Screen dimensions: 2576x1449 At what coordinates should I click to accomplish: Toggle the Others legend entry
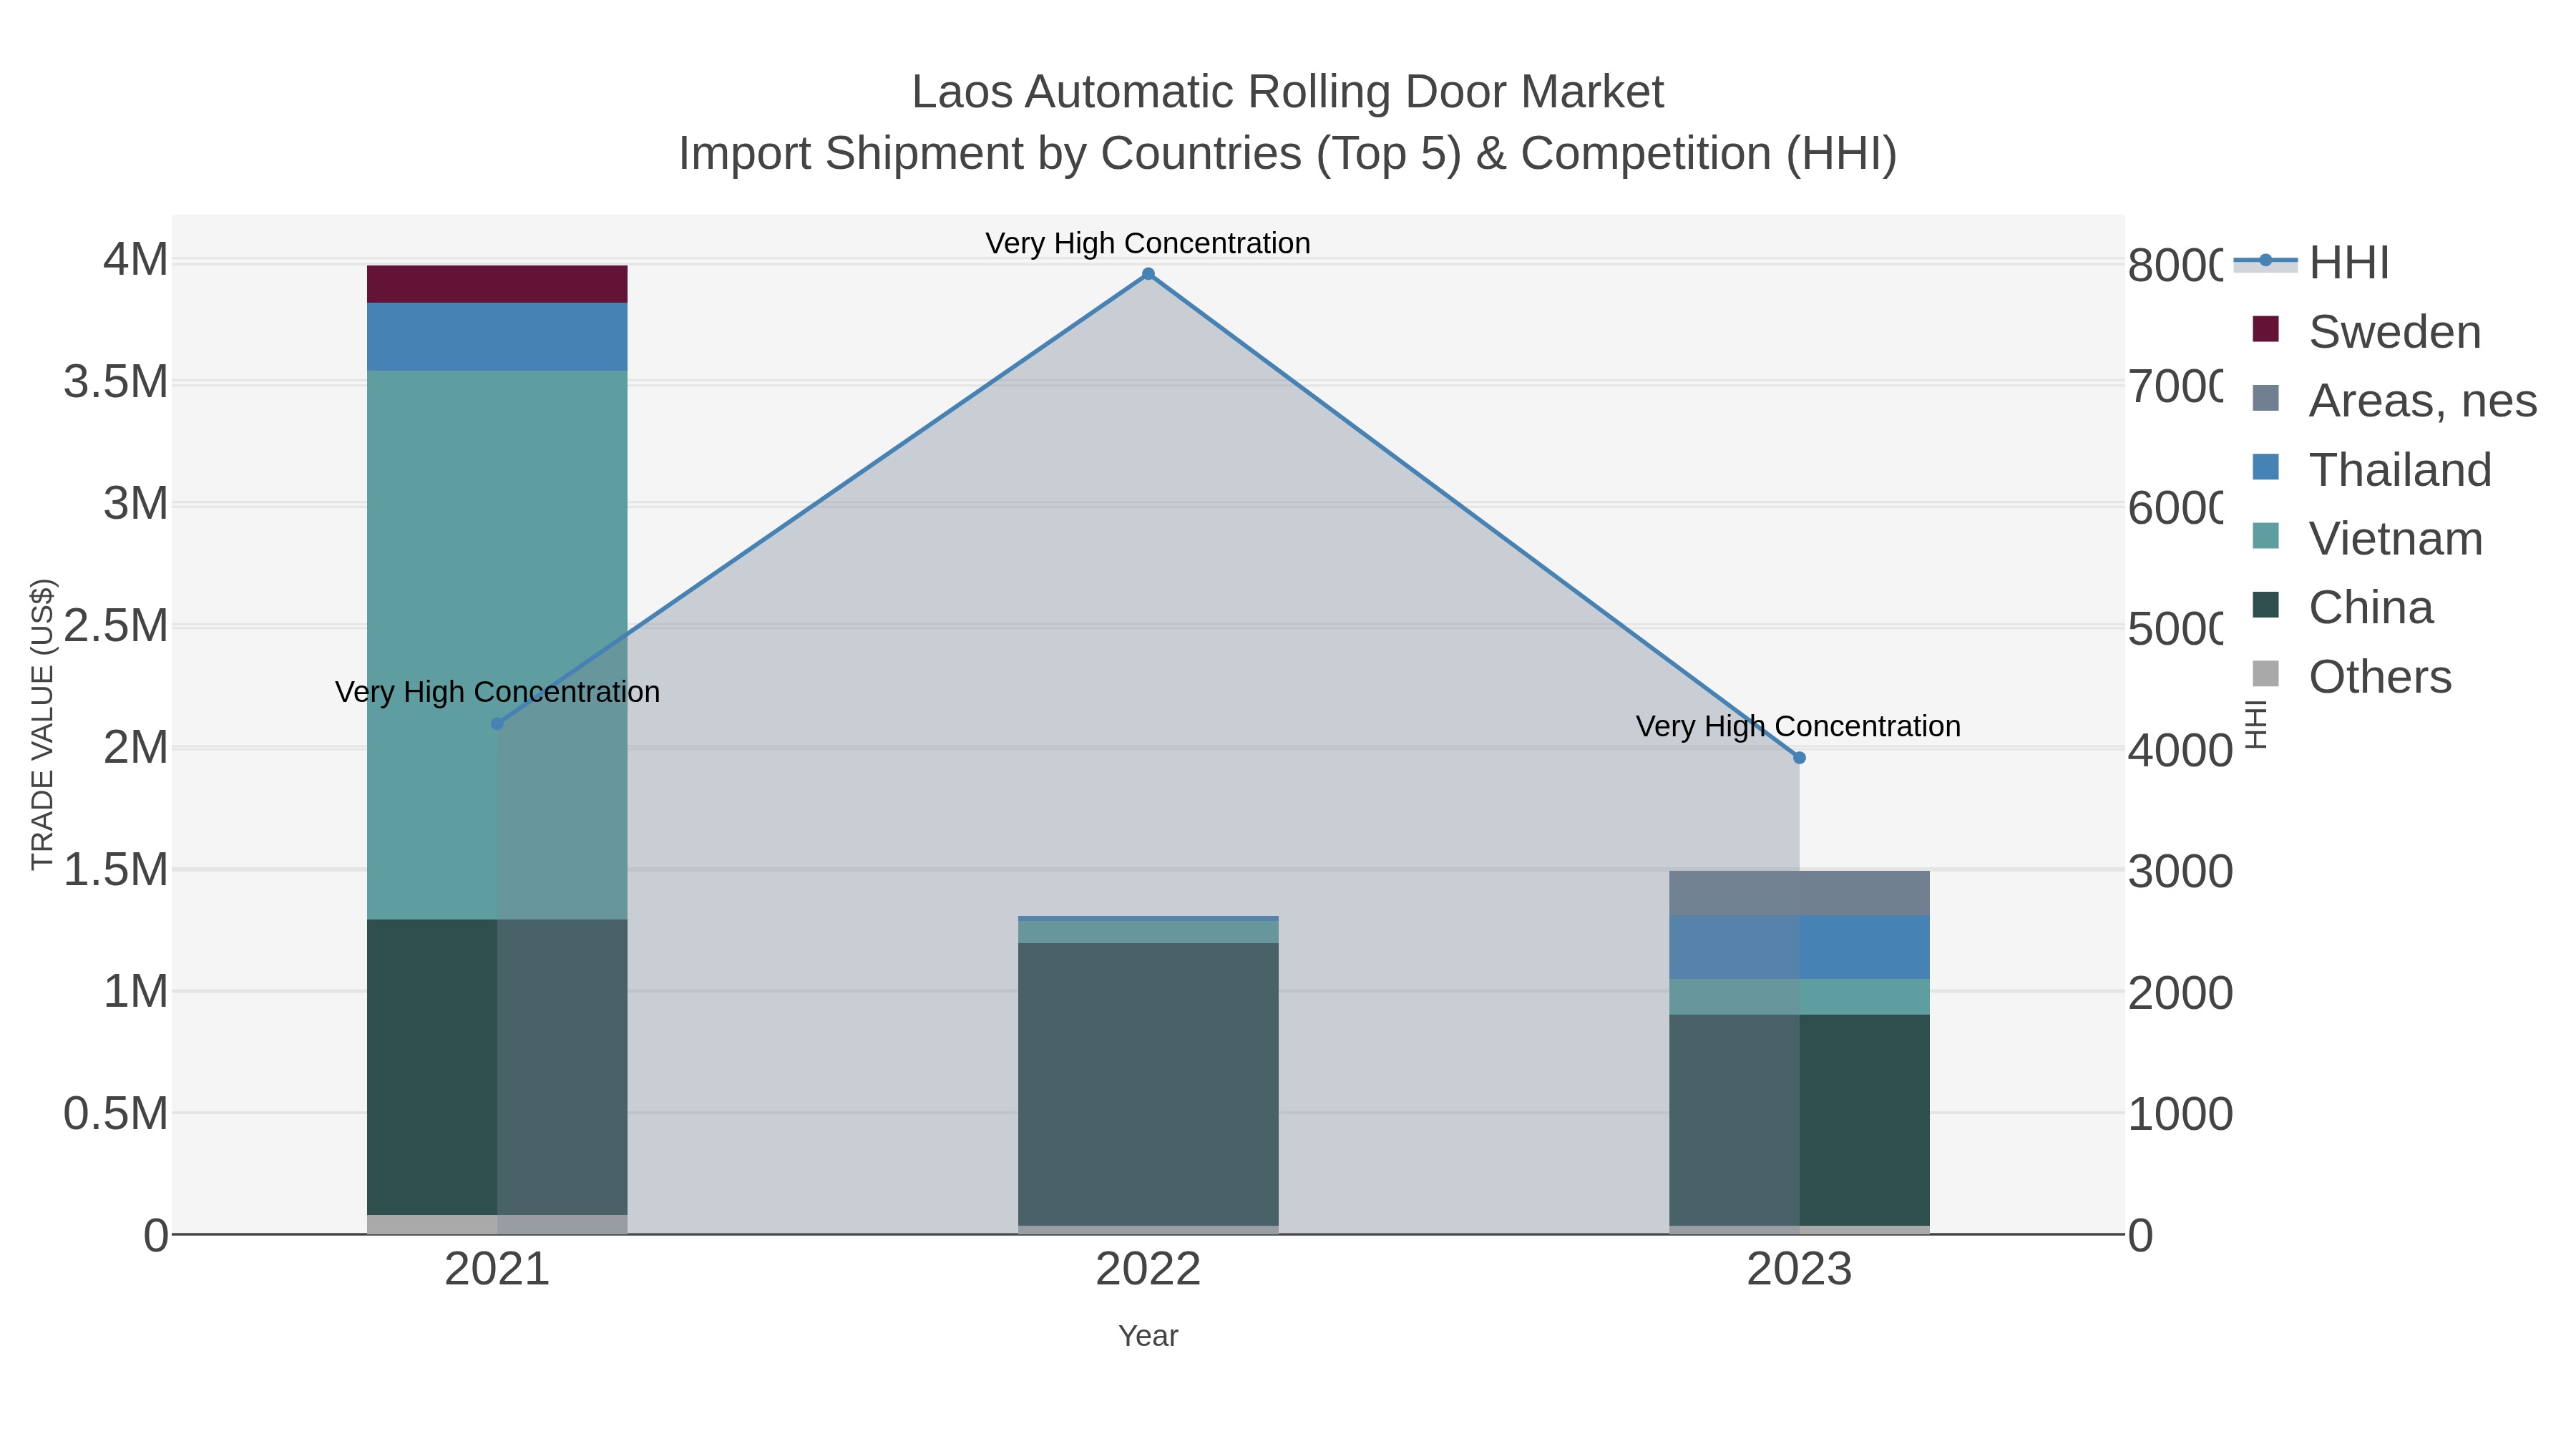click(x=2352, y=677)
